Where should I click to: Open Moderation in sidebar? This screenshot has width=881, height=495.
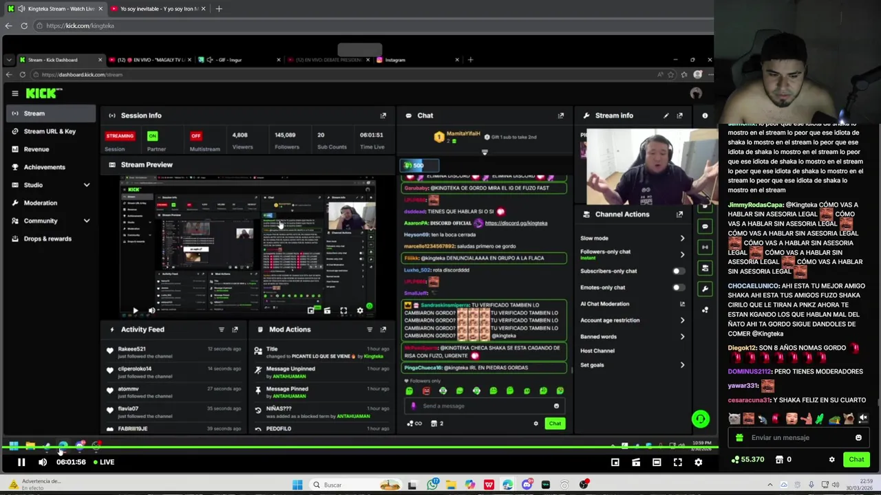coord(50,203)
